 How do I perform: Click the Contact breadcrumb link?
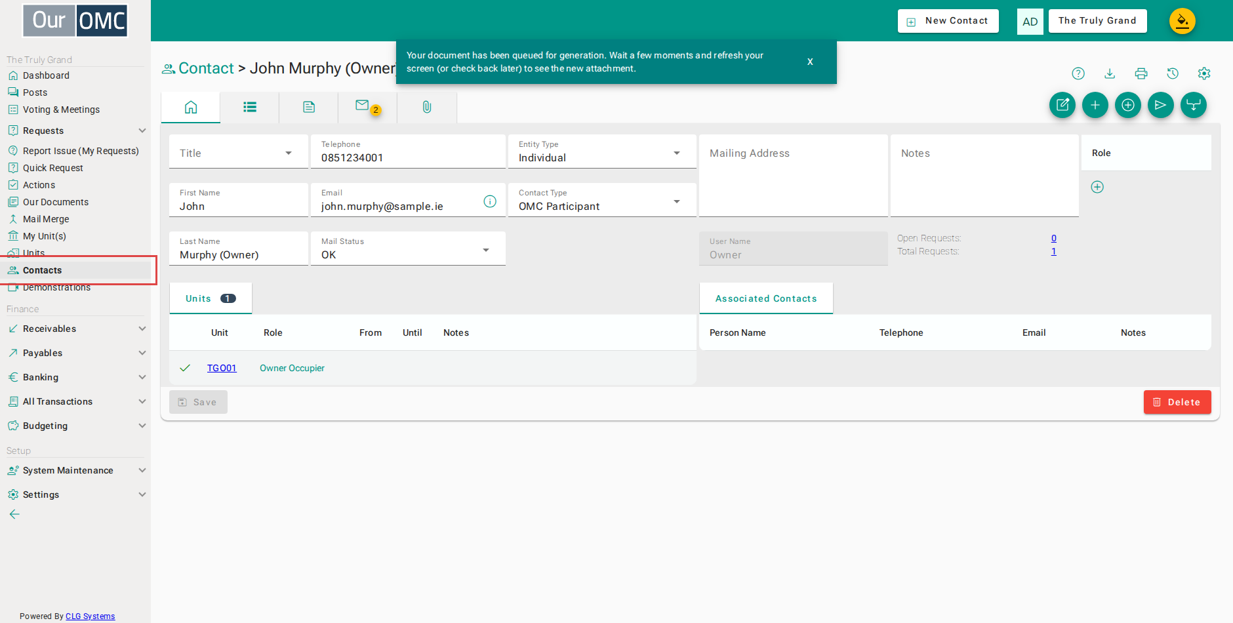pos(206,68)
